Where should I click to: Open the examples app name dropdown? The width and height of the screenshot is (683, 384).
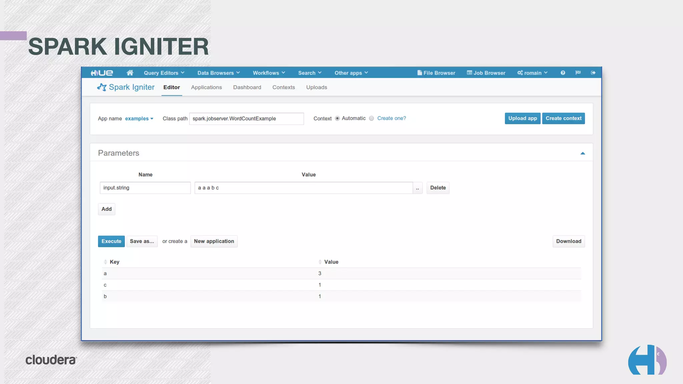pos(139,119)
